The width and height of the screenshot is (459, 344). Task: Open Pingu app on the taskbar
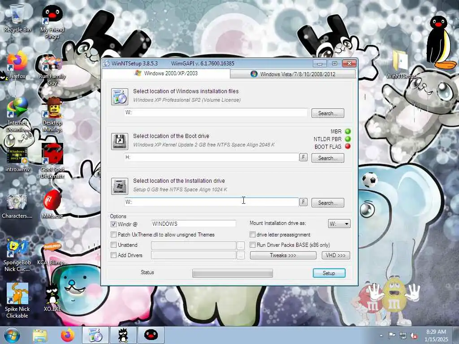pos(151,335)
